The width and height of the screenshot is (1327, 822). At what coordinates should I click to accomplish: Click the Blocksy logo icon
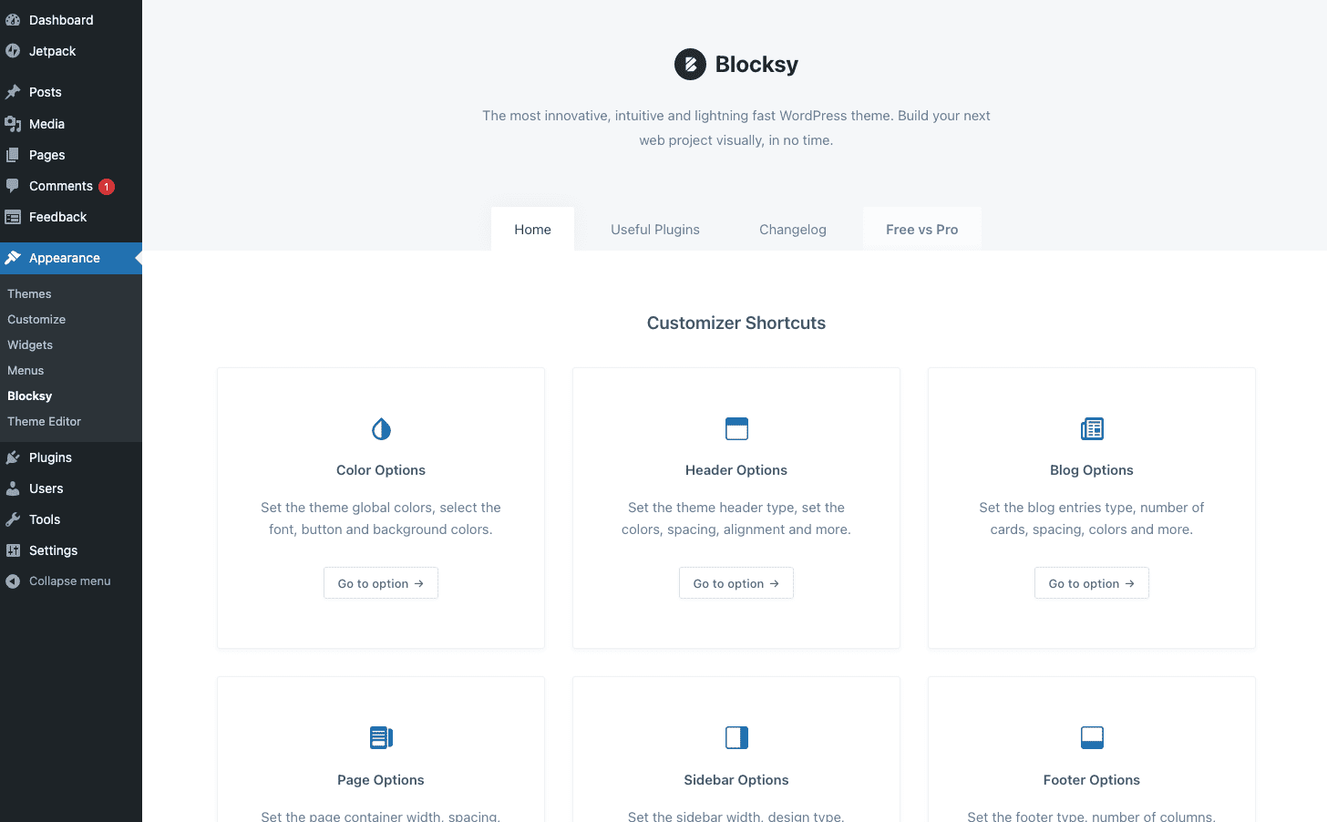point(690,65)
